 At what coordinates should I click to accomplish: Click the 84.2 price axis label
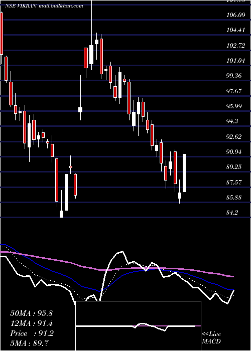click(232, 213)
